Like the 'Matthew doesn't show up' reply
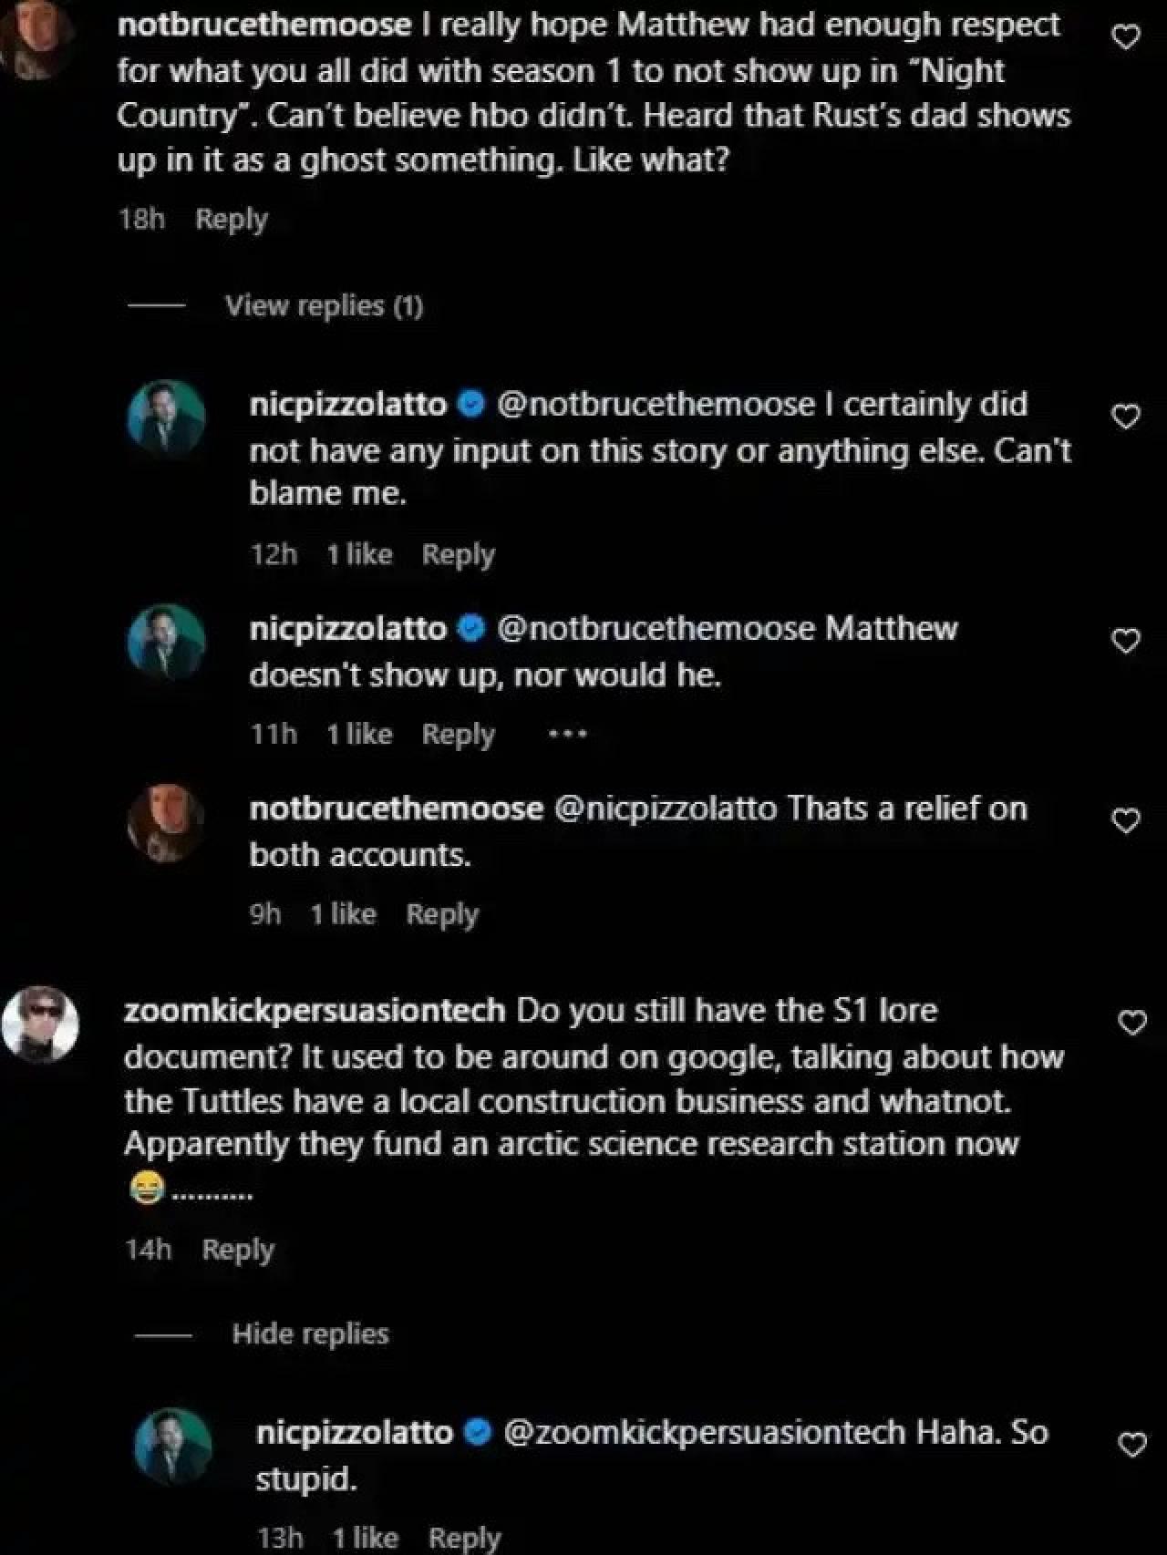This screenshot has width=1167, height=1555. [x=1127, y=641]
